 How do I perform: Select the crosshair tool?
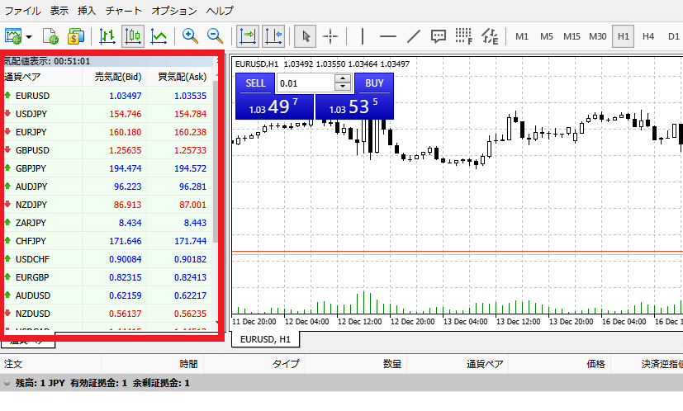(330, 36)
